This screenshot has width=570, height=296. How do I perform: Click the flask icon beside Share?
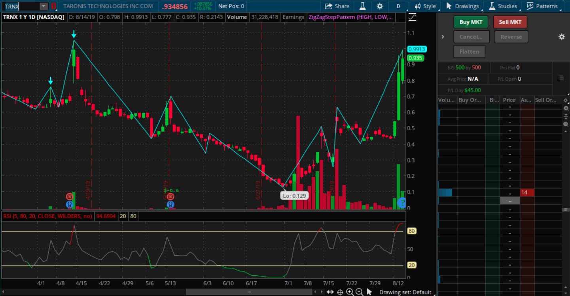click(362, 6)
